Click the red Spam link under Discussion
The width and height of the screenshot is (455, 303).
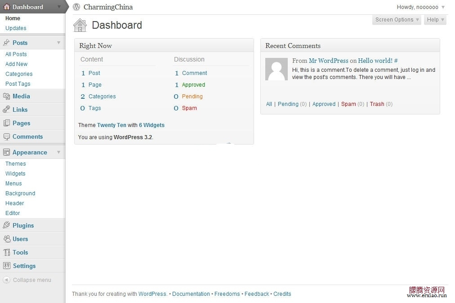(x=189, y=108)
